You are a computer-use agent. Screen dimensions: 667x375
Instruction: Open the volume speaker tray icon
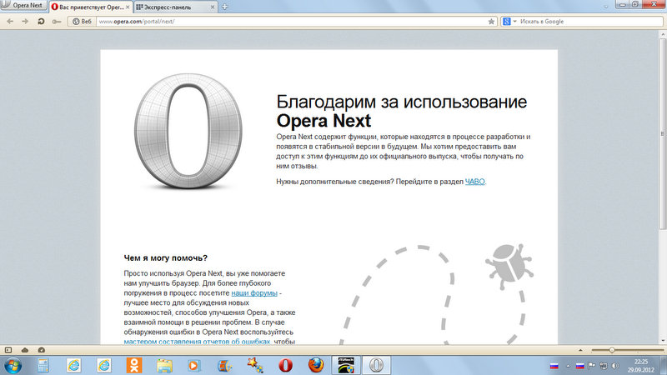[615, 365]
